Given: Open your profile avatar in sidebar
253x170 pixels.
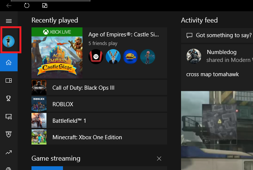Looking at the screenshot, I should (x=9, y=41).
